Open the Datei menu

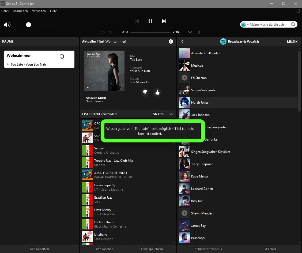tap(5, 11)
